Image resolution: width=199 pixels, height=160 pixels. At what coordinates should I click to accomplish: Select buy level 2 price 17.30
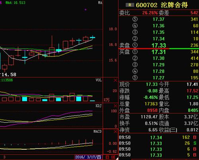click(x=158, y=58)
